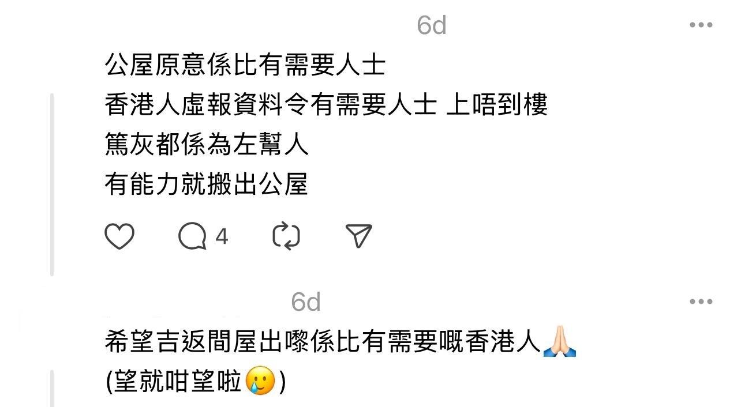The width and height of the screenshot is (741, 407).
Task: Repost using the circular arrows icon
Action: (286, 236)
